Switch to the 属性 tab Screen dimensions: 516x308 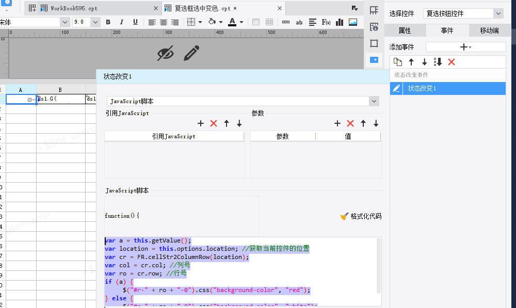[x=405, y=30]
